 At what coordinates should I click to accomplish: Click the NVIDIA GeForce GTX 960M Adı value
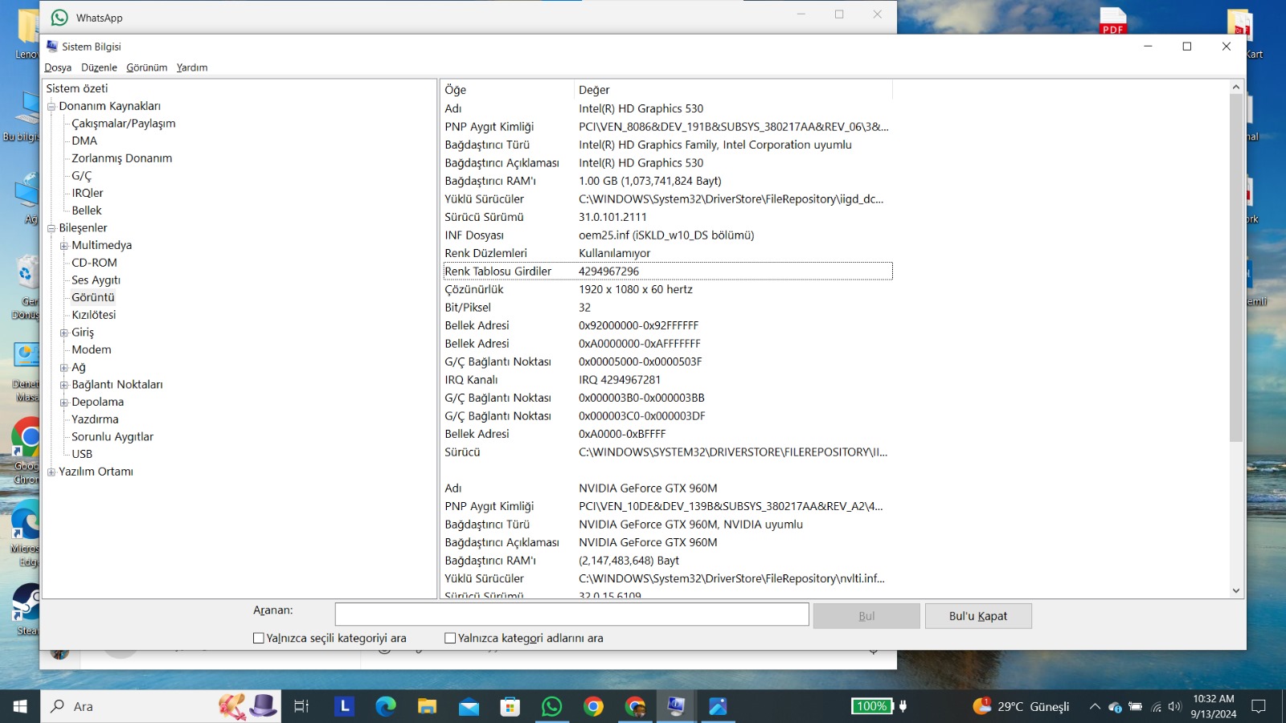click(648, 488)
